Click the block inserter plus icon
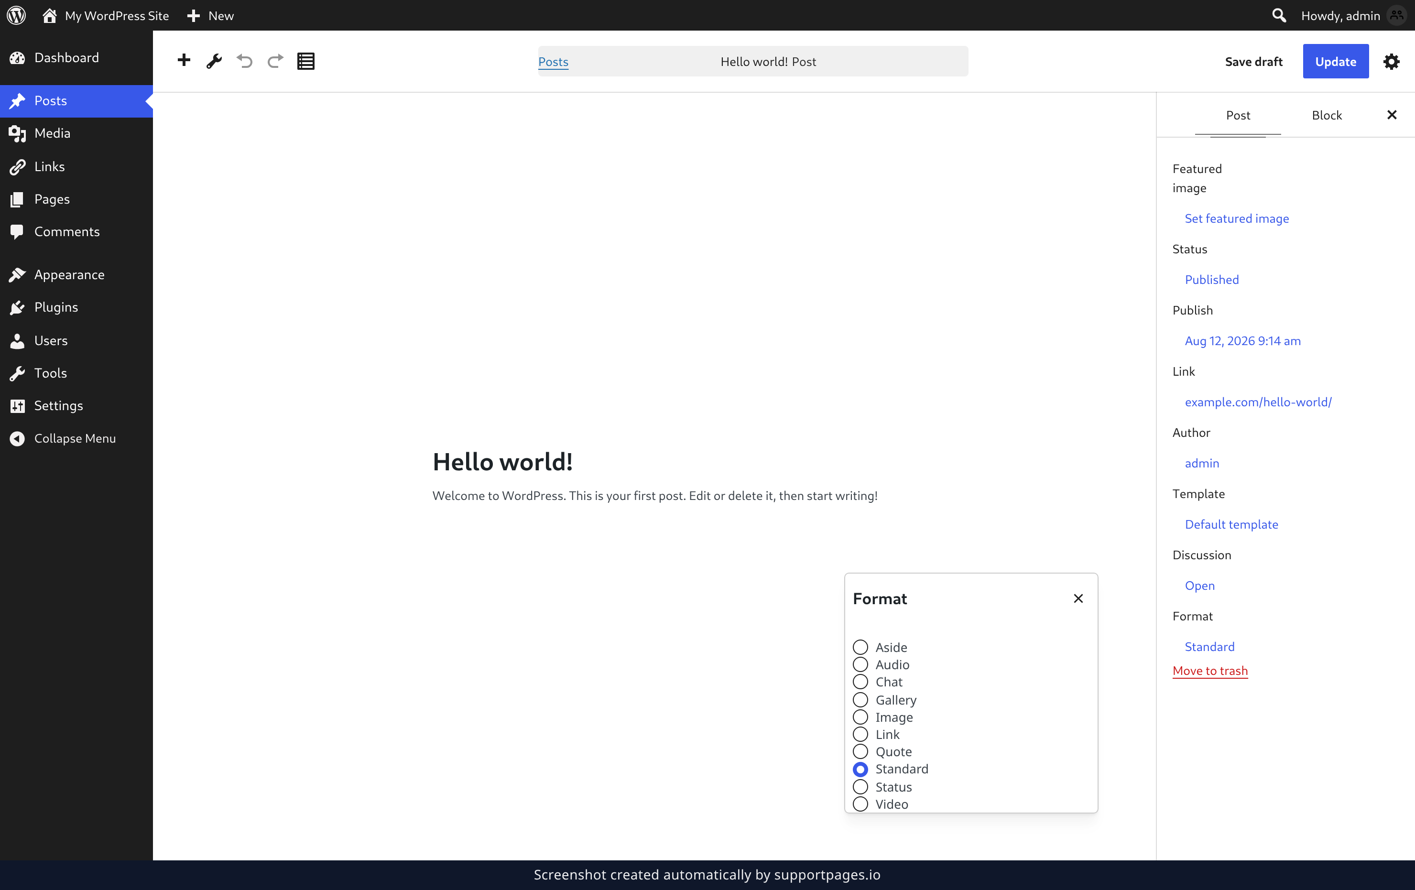The height and width of the screenshot is (890, 1415). (184, 61)
